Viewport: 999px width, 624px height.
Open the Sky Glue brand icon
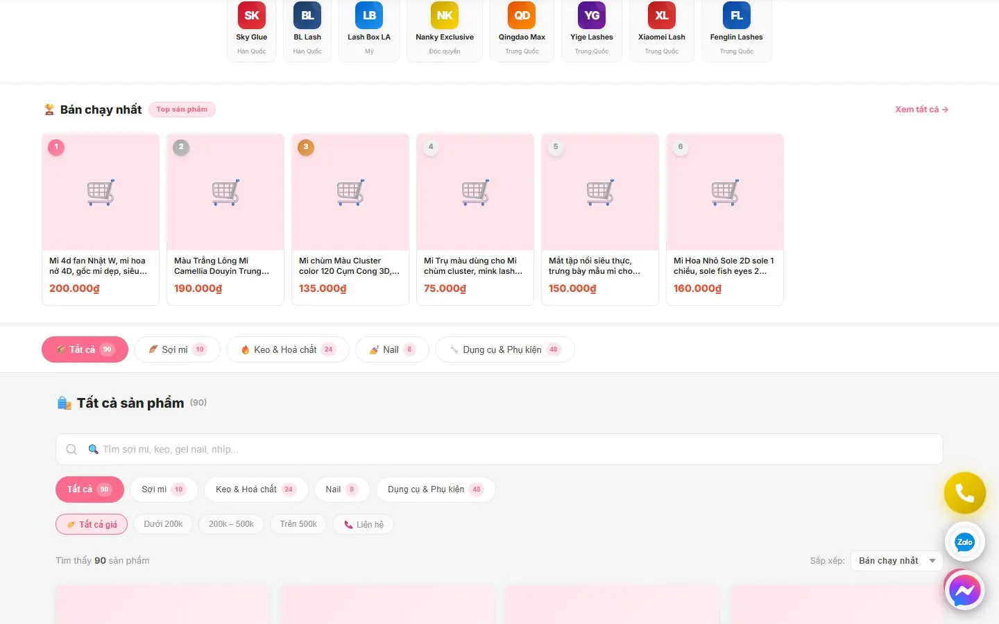[251, 15]
